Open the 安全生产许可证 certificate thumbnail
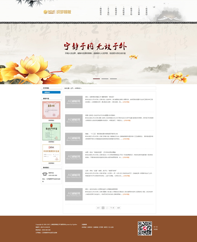The width and height of the screenshot is (197, 242). [51, 131]
